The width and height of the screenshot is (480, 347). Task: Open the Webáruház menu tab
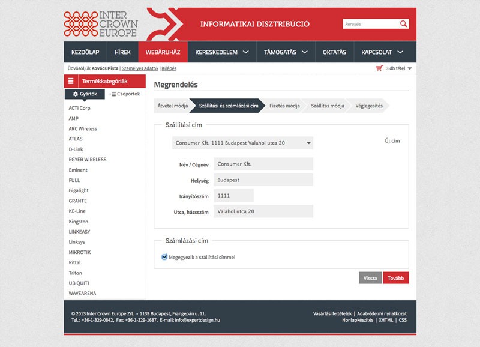coord(163,52)
